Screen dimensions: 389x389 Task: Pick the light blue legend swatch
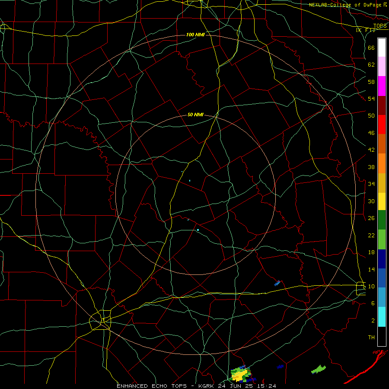tap(382, 297)
